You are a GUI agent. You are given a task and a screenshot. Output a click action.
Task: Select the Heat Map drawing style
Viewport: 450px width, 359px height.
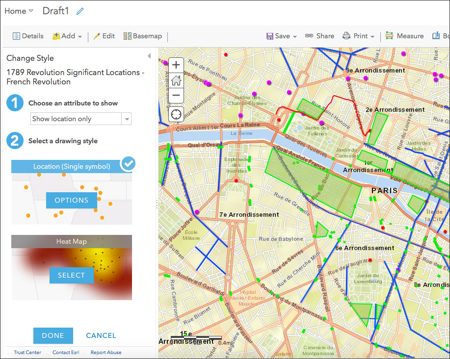pos(71,275)
